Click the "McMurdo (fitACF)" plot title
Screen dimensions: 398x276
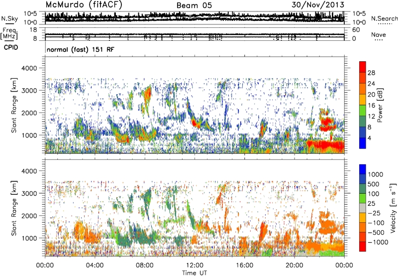[x=84, y=5]
